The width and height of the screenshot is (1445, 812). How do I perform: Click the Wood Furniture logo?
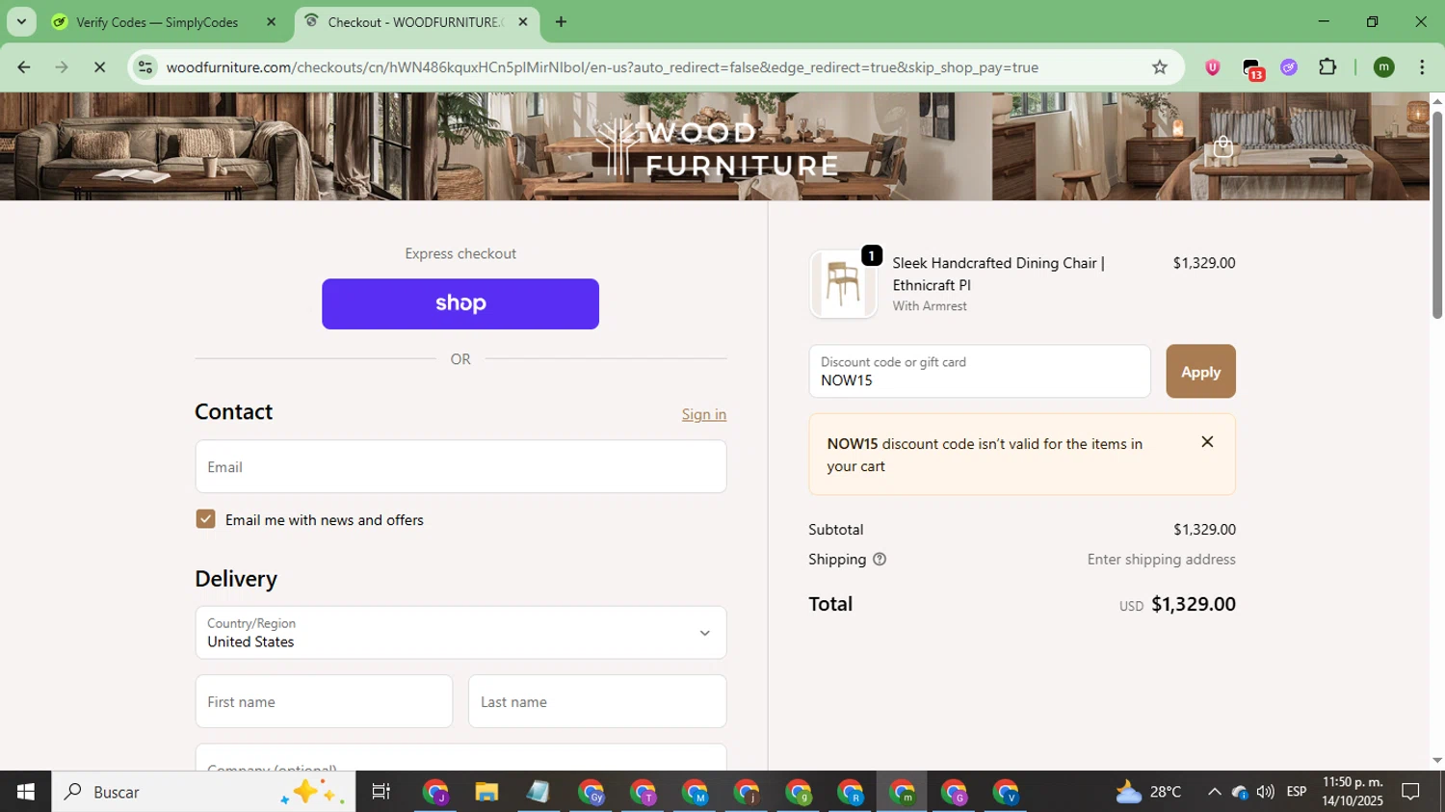(x=717, y=147)
